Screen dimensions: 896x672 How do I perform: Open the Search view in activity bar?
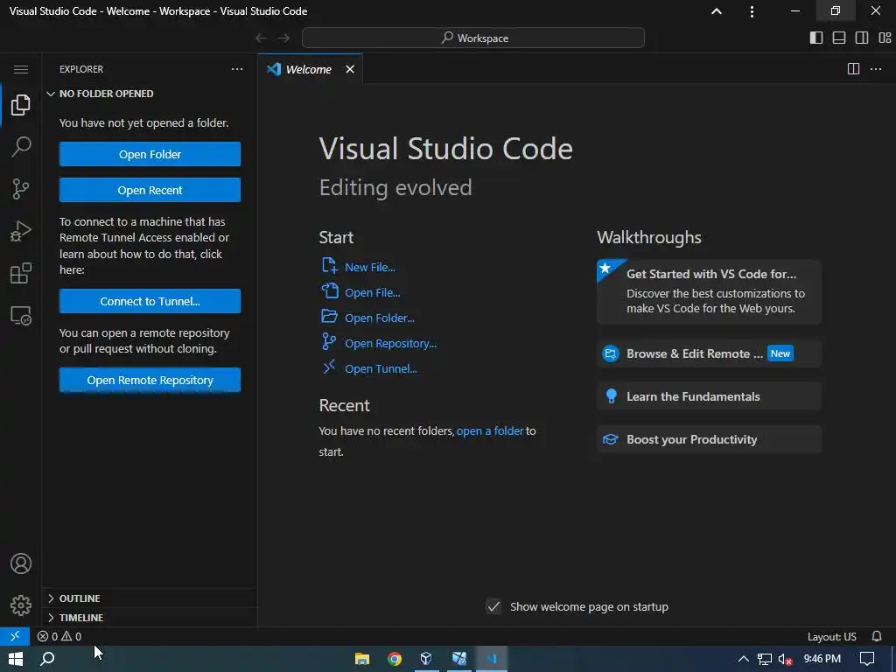tap(21, 147)
